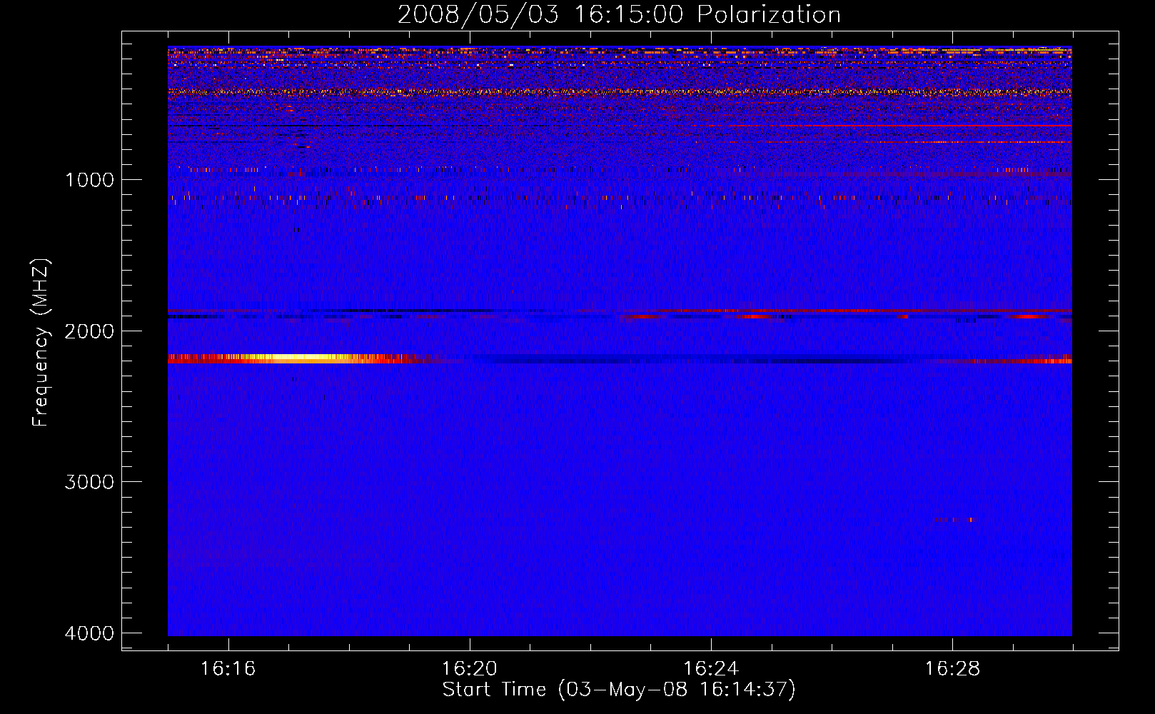Click the thin red line near 650 MHz
The width and height of the screenshot is (1155, 714).
click(928, 126)
